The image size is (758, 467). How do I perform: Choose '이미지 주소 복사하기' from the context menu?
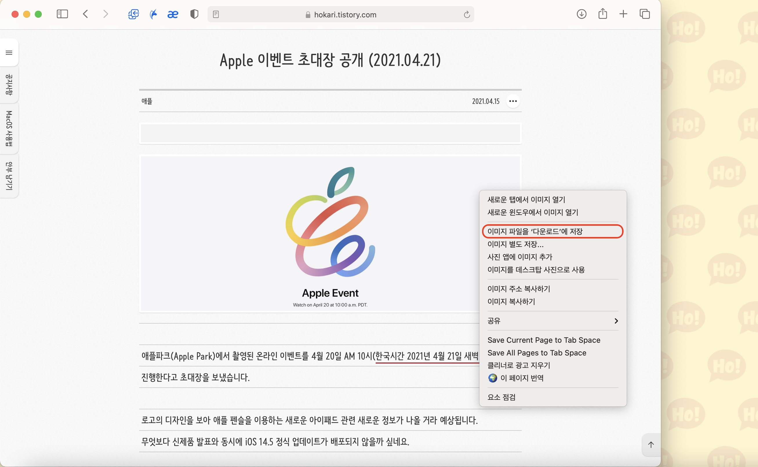tap(519, 289)
